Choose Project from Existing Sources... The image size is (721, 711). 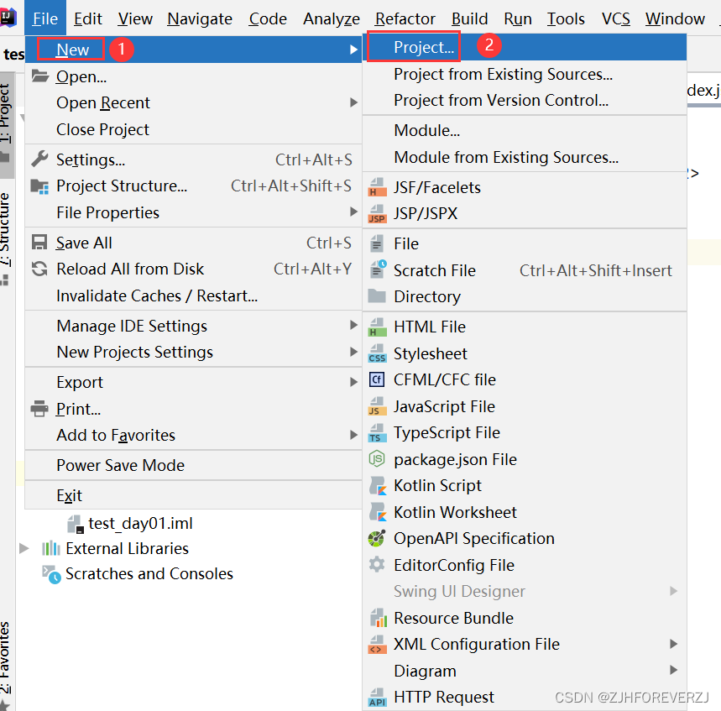pyautogui.click(x=525, y=74)
